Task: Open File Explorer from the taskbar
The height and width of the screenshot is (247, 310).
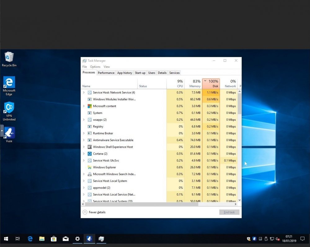Action: [x=42, y=239]
